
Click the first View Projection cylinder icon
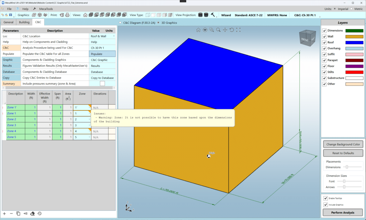200,15
